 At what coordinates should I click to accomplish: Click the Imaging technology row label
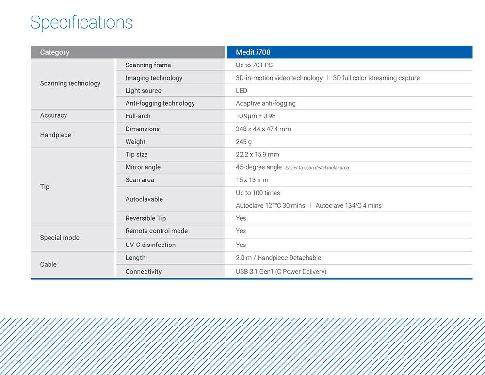(154, 78)
